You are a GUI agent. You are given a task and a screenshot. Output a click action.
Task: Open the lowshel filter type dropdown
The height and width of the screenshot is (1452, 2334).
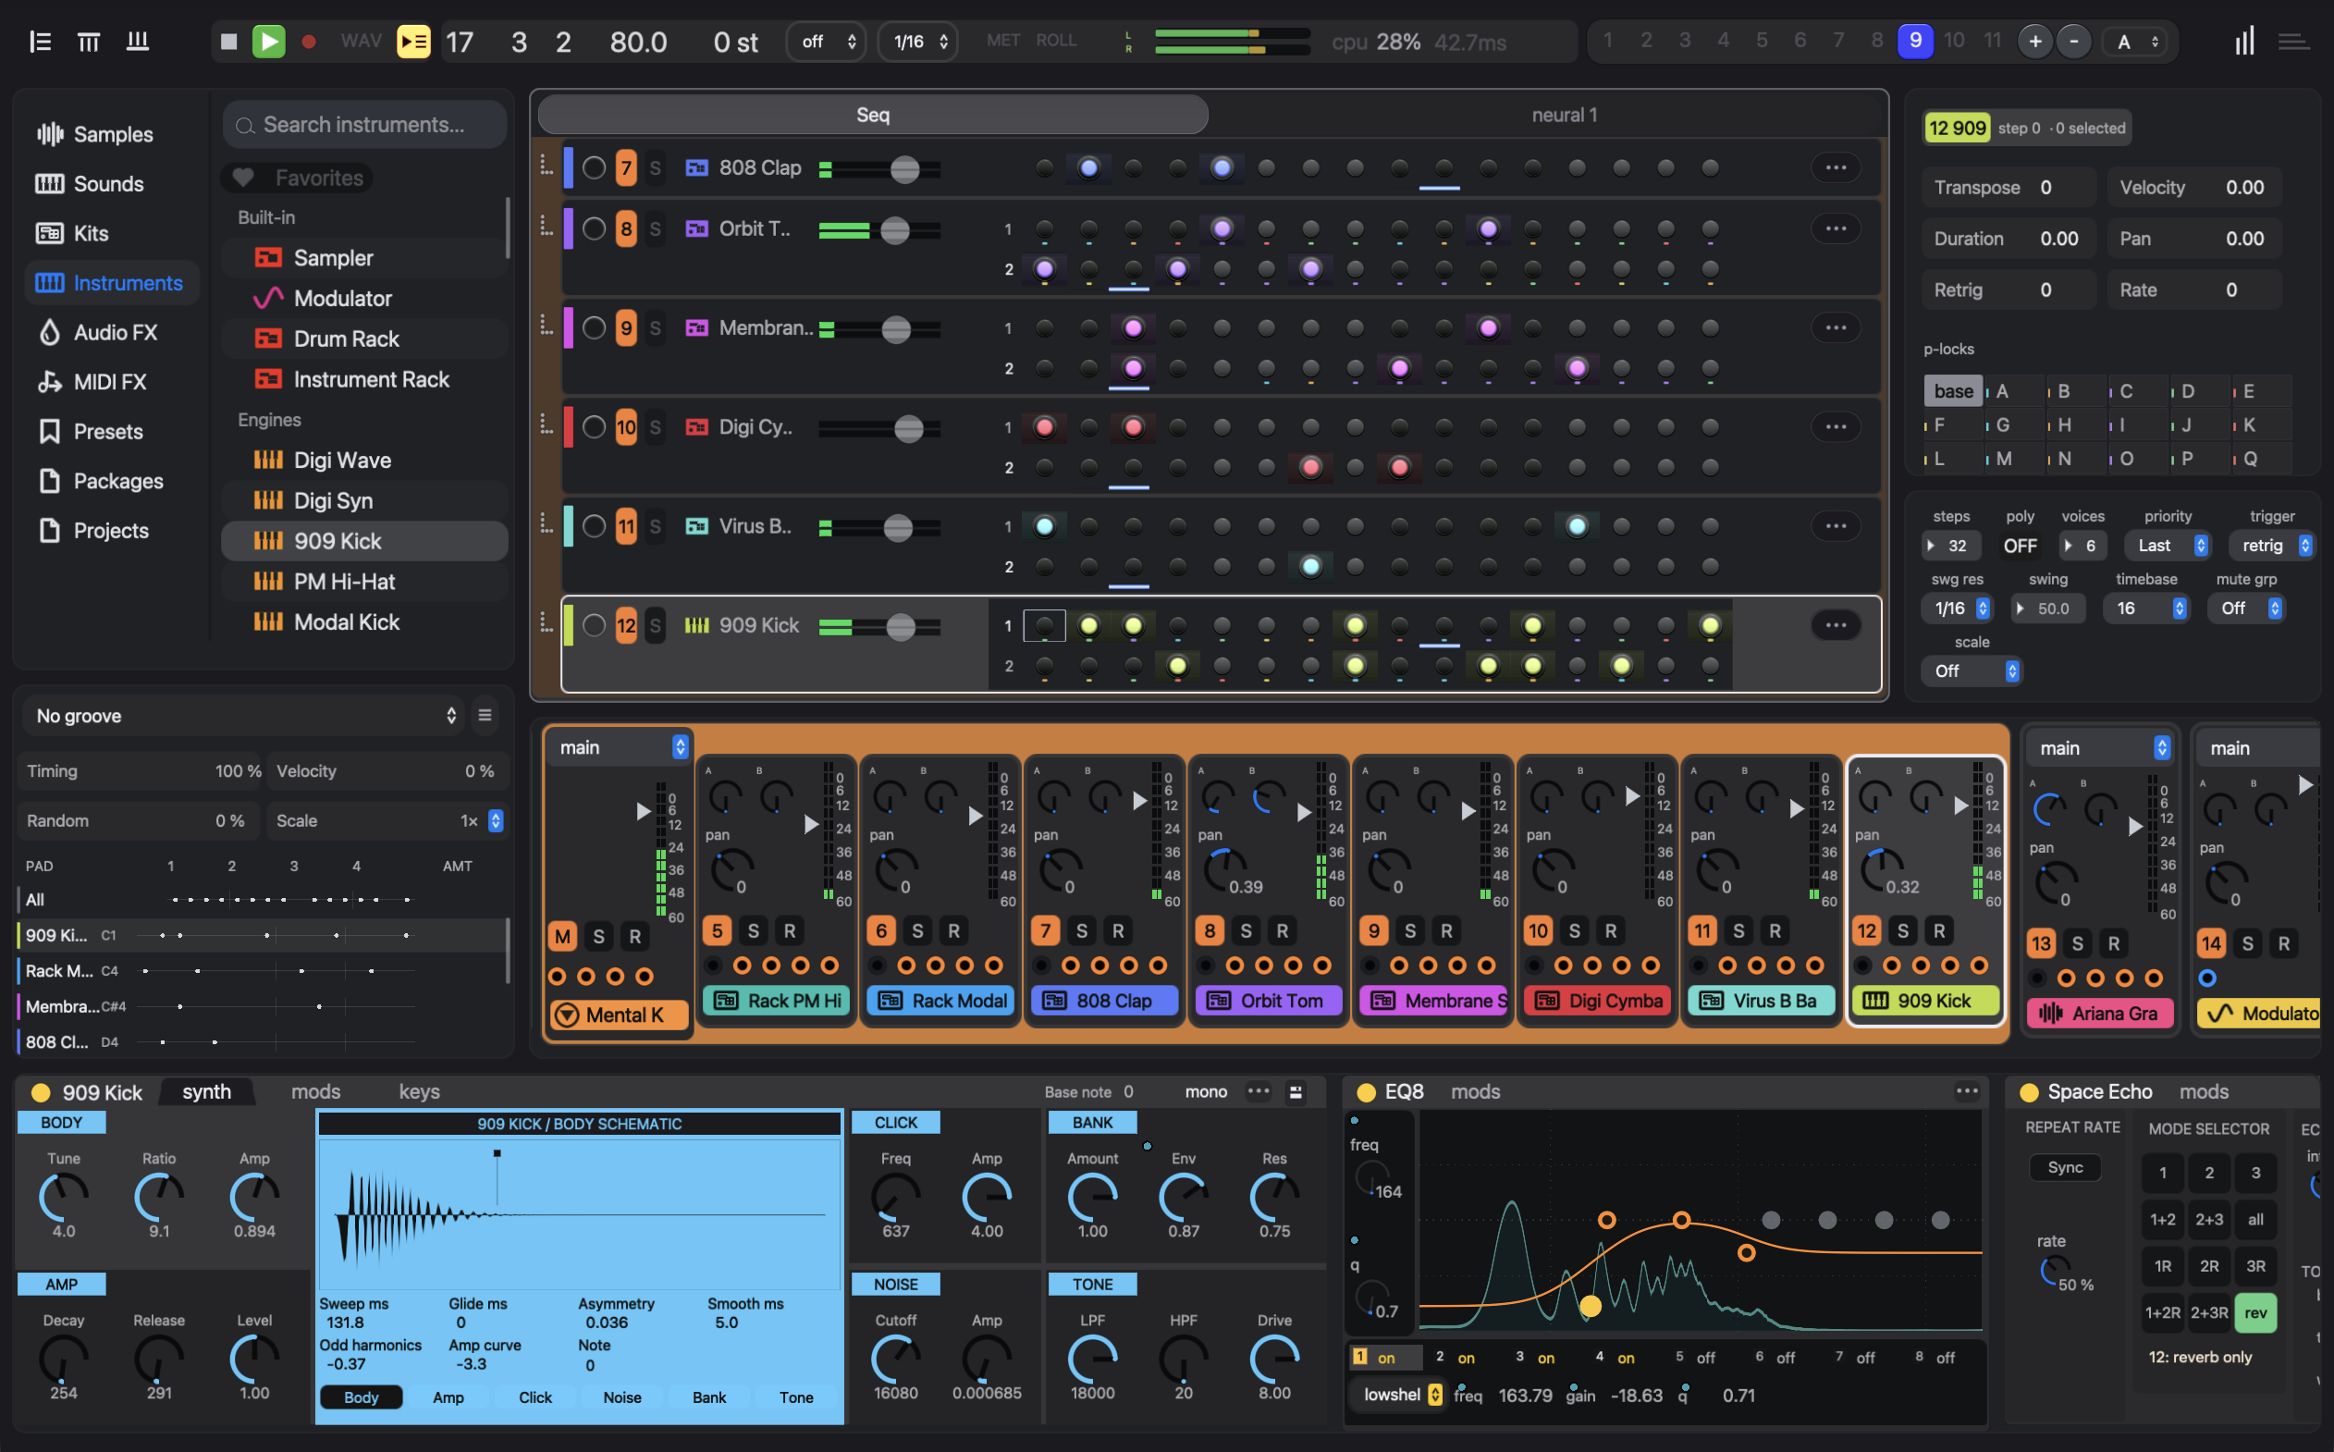coord(1399,1395)
